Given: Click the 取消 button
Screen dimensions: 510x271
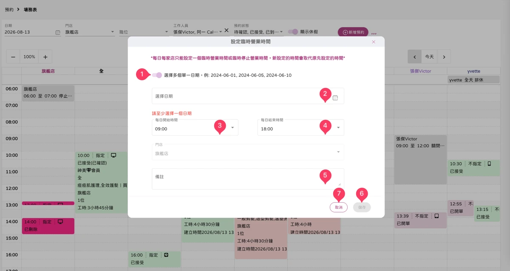Looking at the screenshot, I should click(339, 207).
